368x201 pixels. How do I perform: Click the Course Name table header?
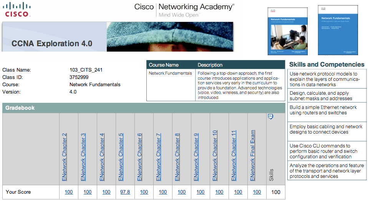tap(164, 65)
